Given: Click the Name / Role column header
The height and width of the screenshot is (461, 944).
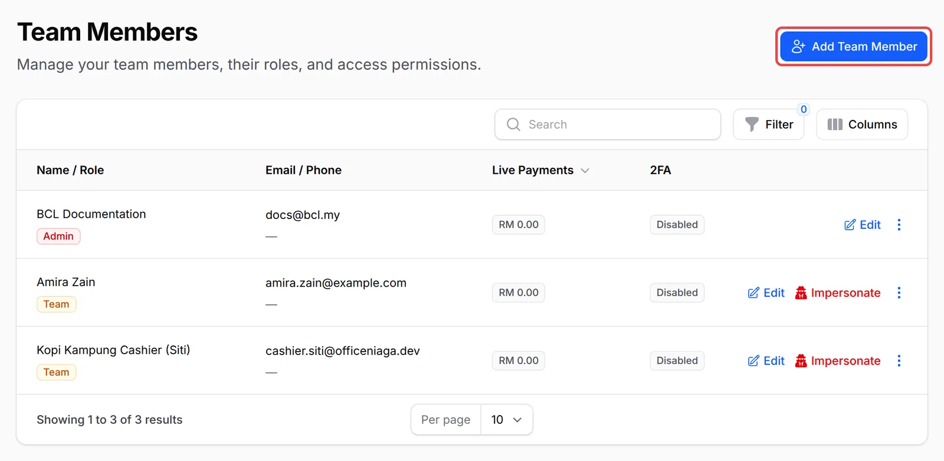Looking at the screenshot, I should 70,170.
